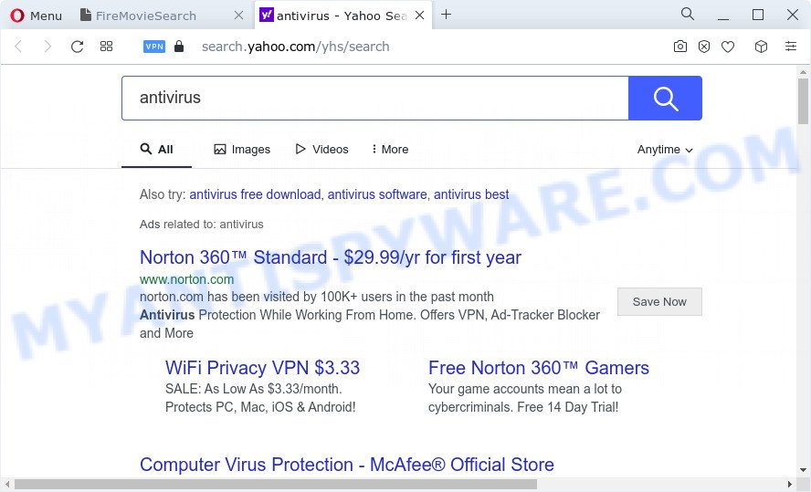Select the All results tab

[157, 150]
